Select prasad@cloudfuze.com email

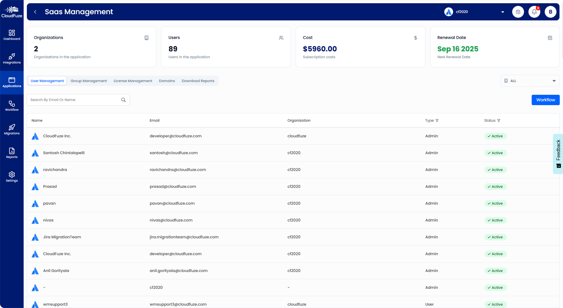173,187
